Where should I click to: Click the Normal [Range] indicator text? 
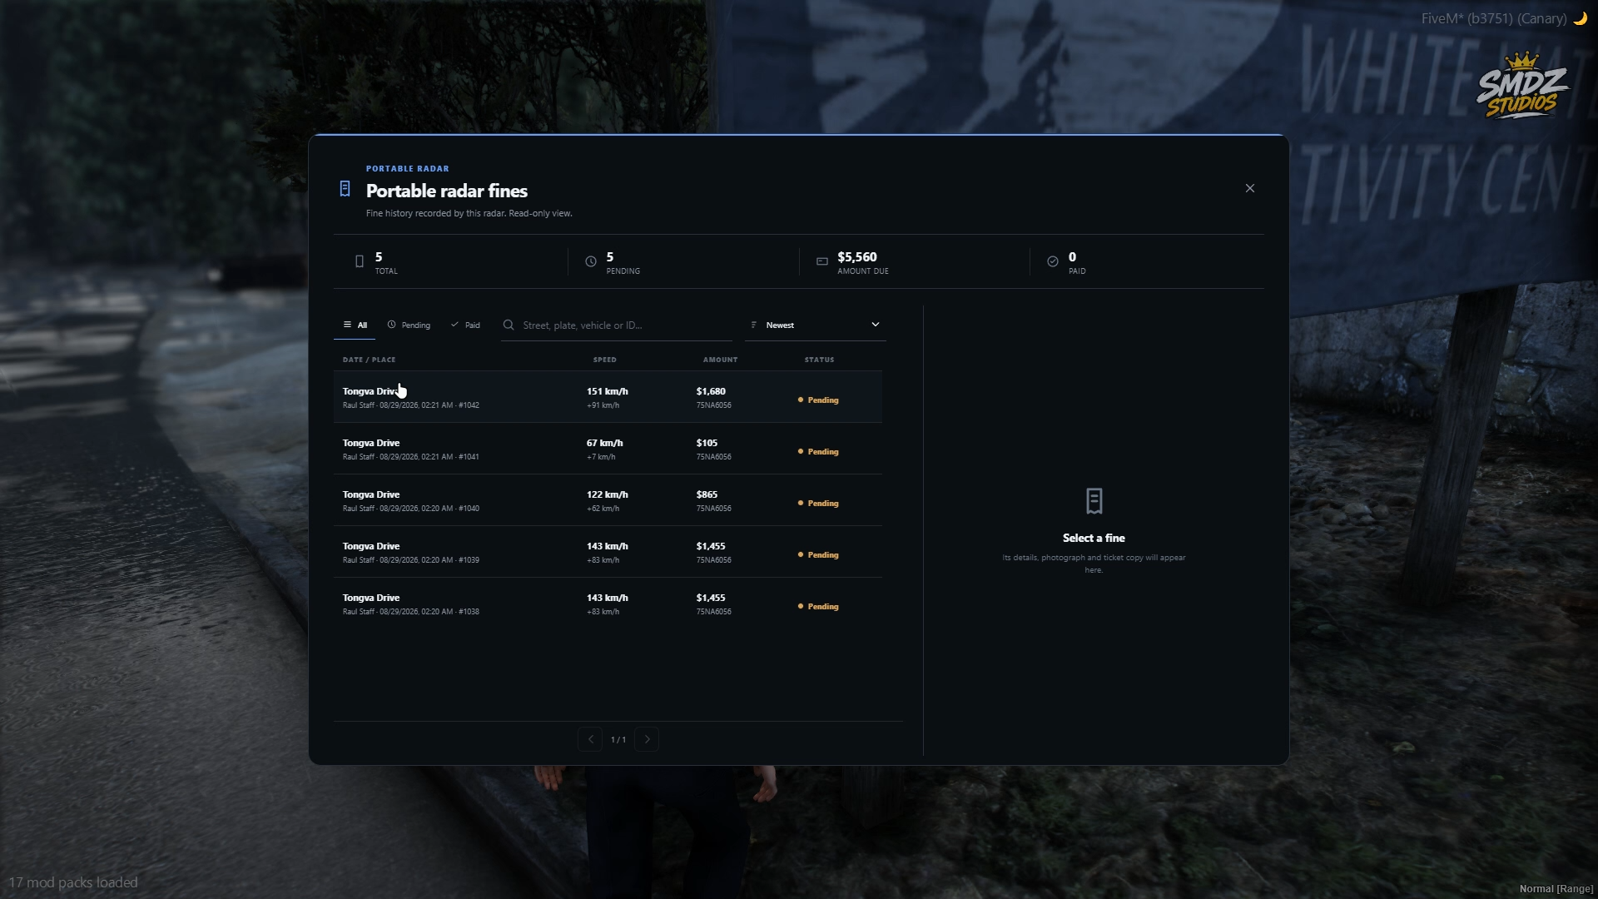click(1556, 889)
